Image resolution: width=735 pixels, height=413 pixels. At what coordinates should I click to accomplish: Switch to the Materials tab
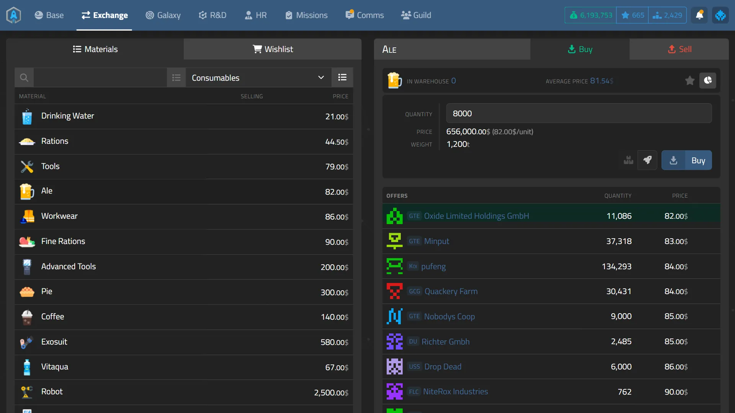click(x=95, y=49)
